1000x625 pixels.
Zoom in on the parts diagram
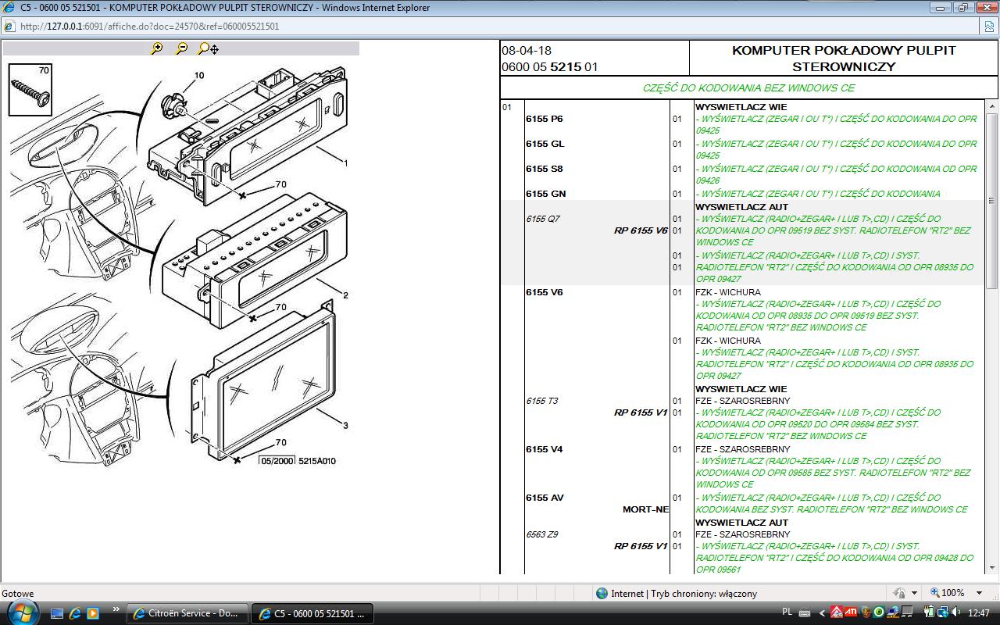(157, 48)
